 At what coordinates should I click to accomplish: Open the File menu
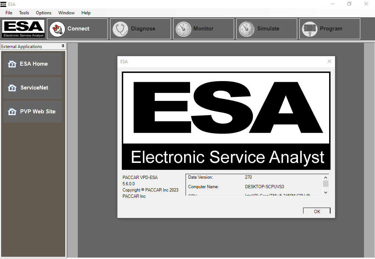pos(8,12)
